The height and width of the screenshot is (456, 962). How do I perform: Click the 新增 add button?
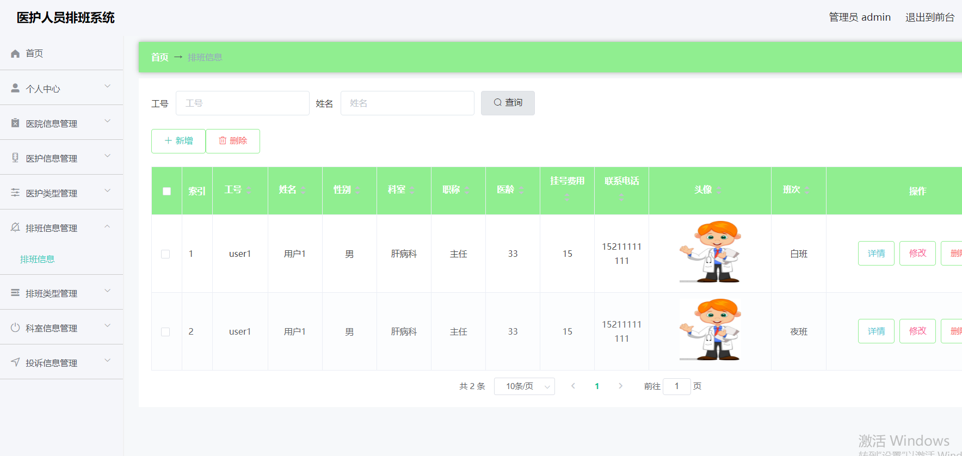click(178, 141)
